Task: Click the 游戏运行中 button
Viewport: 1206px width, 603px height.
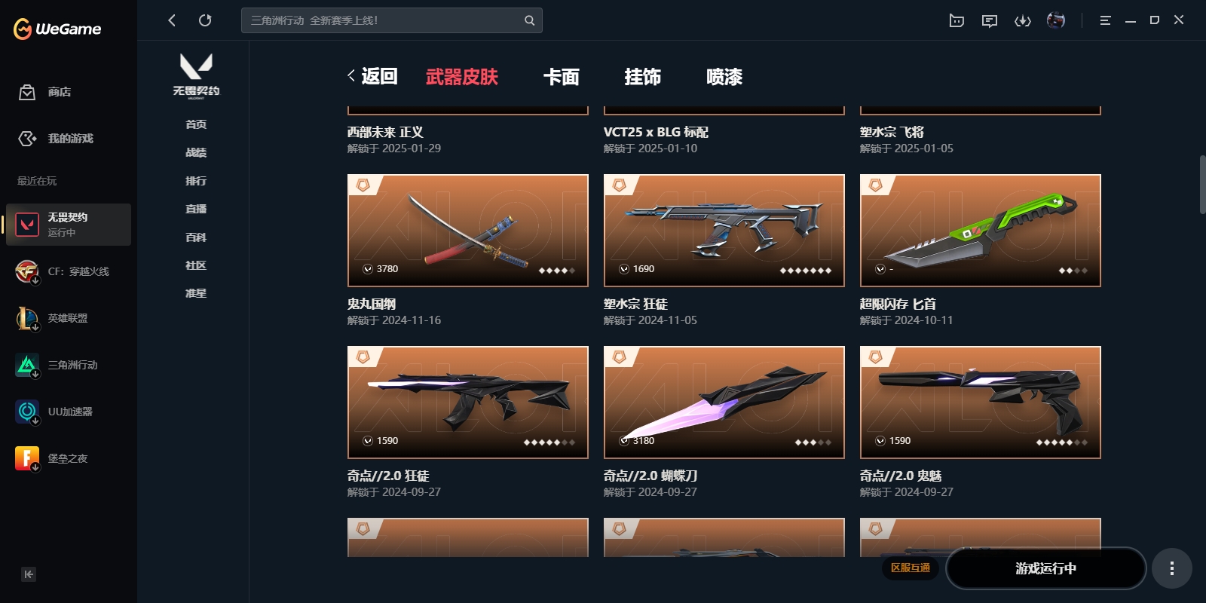Action: point(1045,568)
